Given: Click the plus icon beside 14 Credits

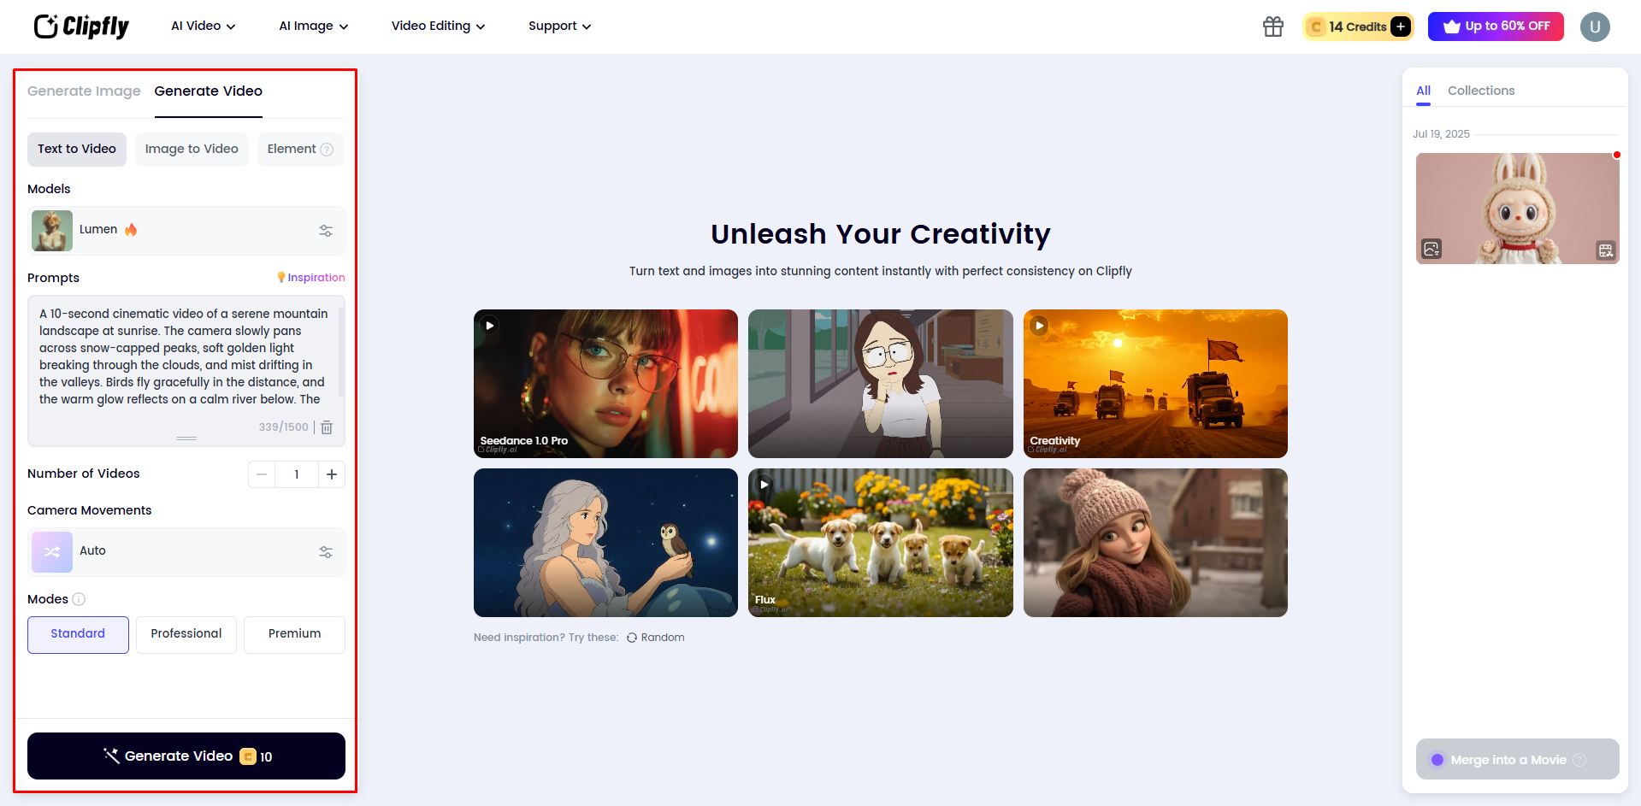Looking at the screenshot, I should (x=1400, y=26).
